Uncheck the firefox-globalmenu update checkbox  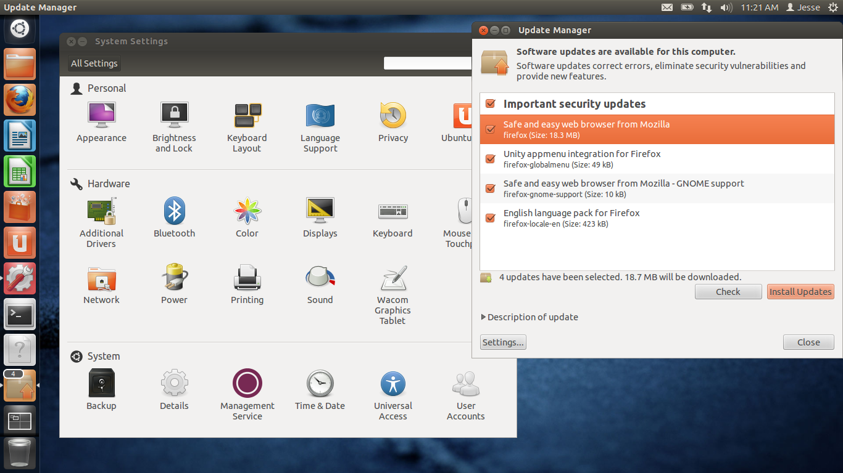491,159
